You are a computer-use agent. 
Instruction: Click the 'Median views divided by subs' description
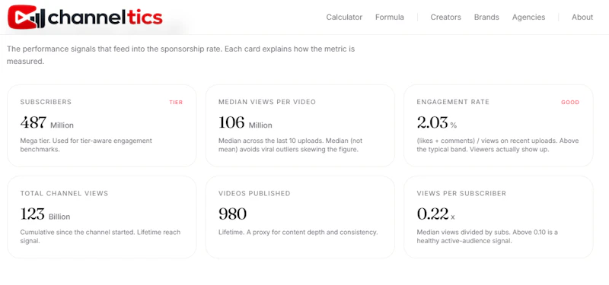coord(487,236)
